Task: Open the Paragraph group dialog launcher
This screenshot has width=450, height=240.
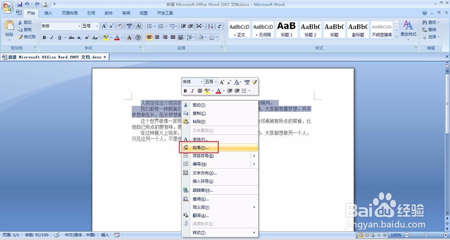Action: point(221,47)
